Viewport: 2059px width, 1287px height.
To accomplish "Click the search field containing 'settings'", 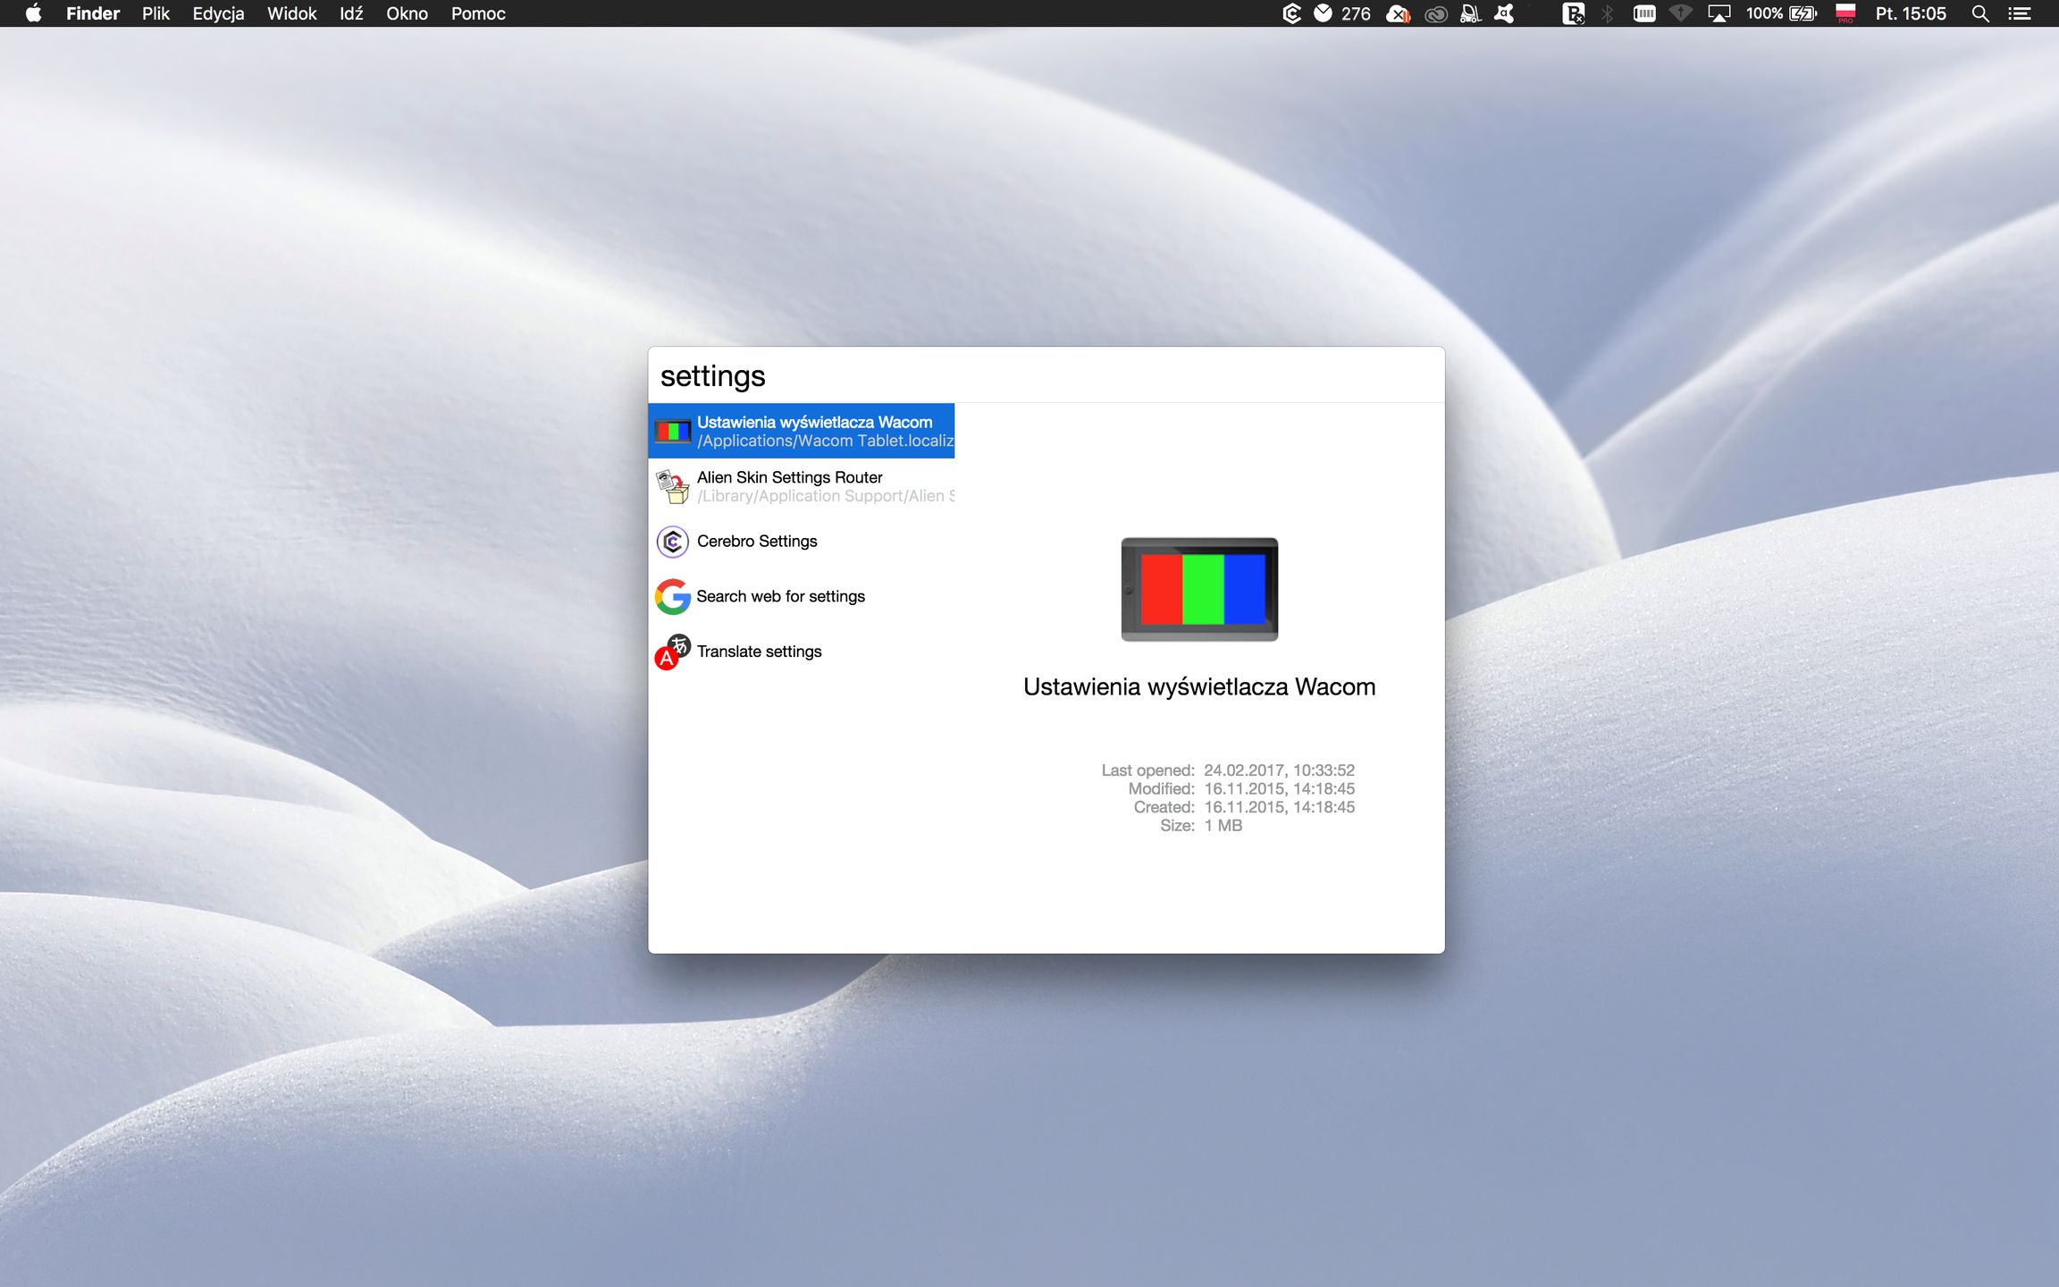I will tap(1046, 375).
